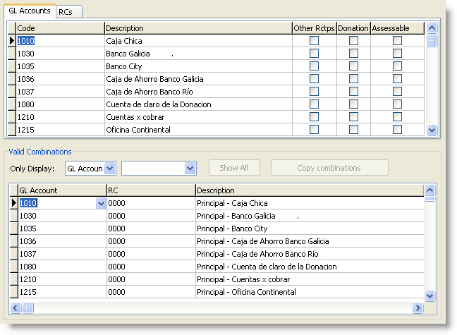Toggle Donation for Oficina Continental row
457x335 pixels.
click(x=353, y=130)
